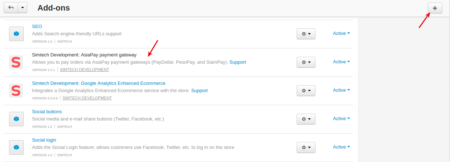Image resolution: width=450 pixels, height=162 pixels.
Task: Click the Social login box icon
Action: (16, 147)
